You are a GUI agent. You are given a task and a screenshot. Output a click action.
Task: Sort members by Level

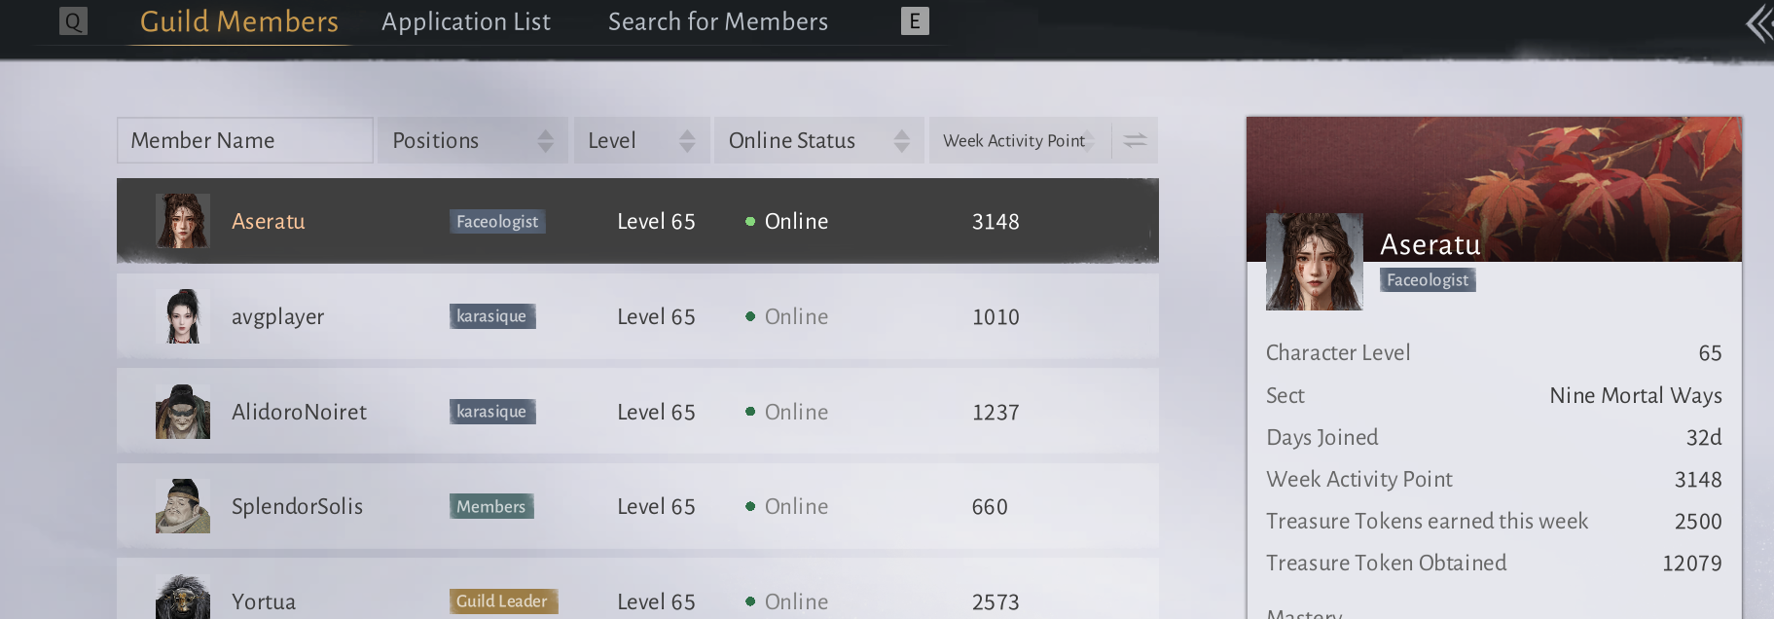(x=641, y=140)
